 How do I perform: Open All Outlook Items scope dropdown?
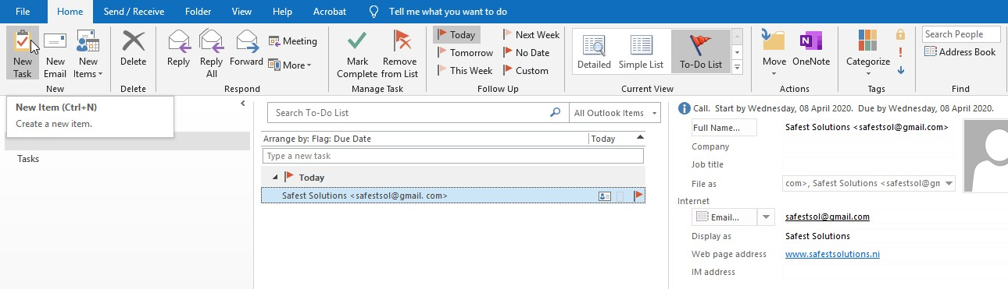click(616, 113)
